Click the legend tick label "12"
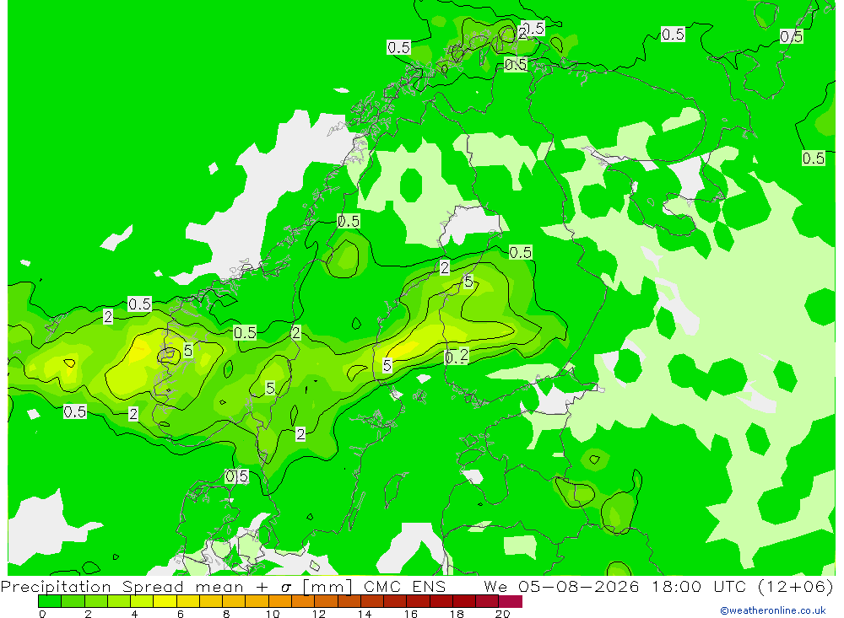The height and width of the screenshot is (618, 844). click(319, 614)
